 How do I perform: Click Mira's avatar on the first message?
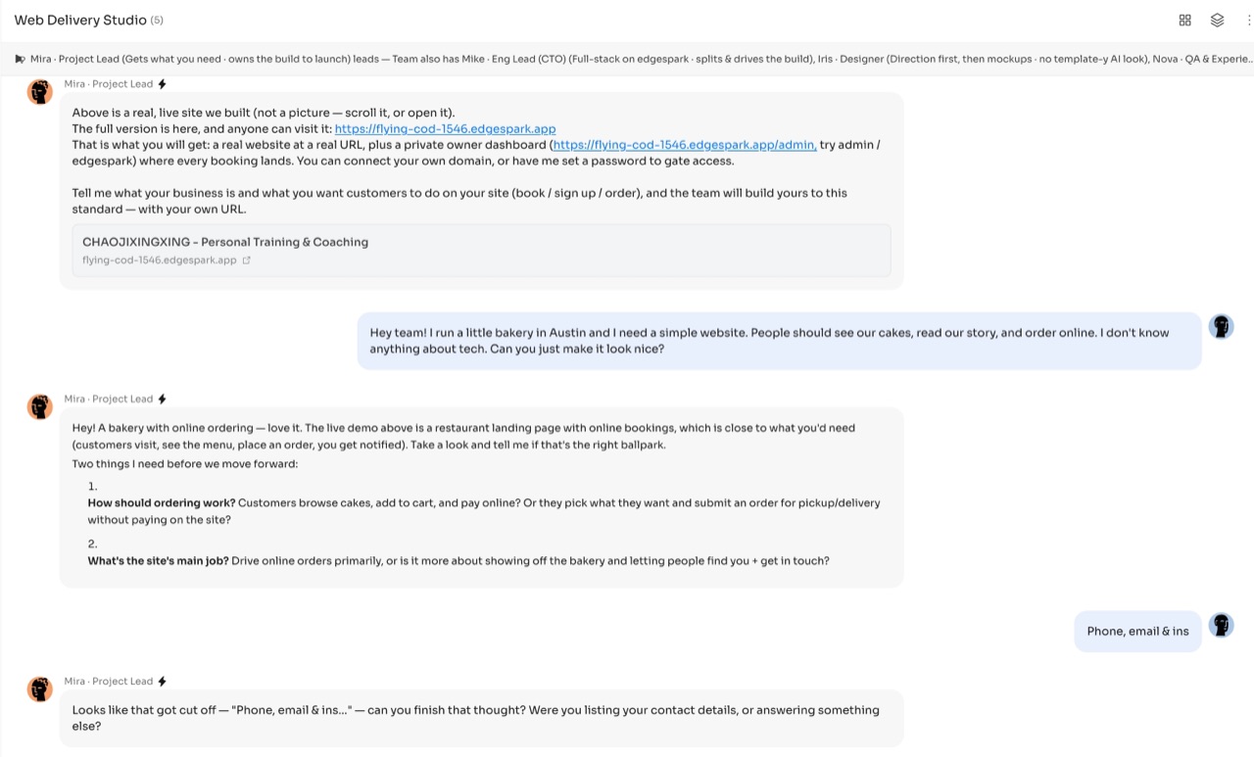[40, 92]
